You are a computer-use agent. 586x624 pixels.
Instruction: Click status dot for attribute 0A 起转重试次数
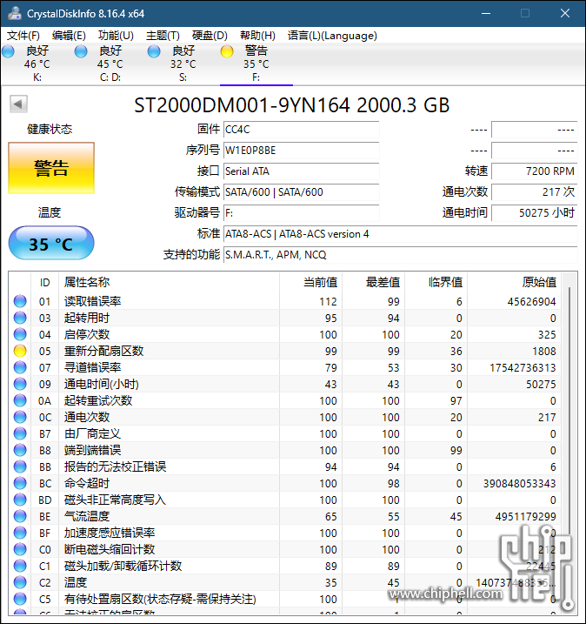pyautogui.click(x=20, y=400)
